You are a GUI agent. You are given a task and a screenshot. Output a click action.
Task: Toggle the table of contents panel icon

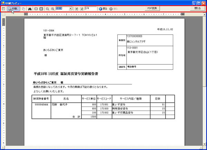pyautogui.click(x=3, y=9)
